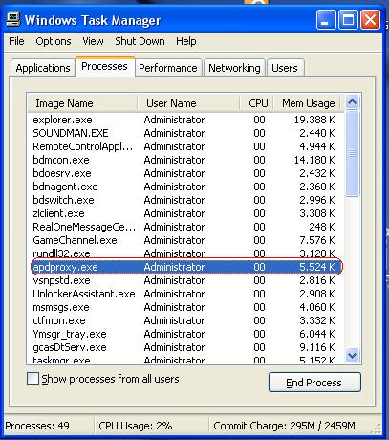
Task: Click the End Process button
Action: [x=314, y=383]
